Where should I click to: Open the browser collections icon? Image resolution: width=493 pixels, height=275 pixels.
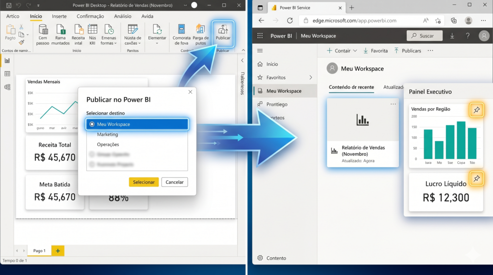click(x=454, y=20)
